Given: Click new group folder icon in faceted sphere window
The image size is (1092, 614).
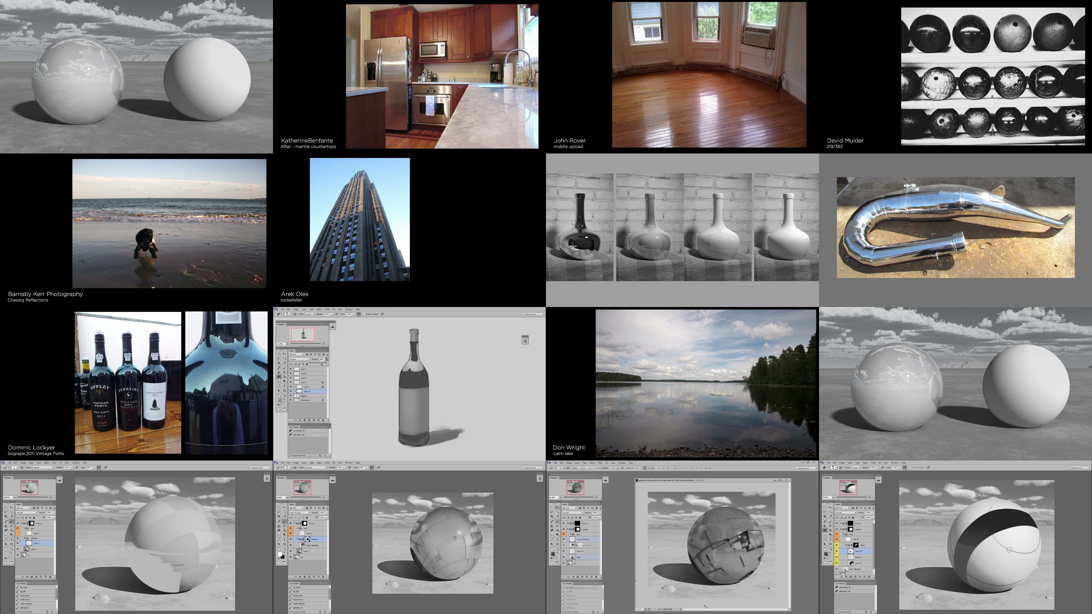Looking at the screenshot, I should point(41,577).
